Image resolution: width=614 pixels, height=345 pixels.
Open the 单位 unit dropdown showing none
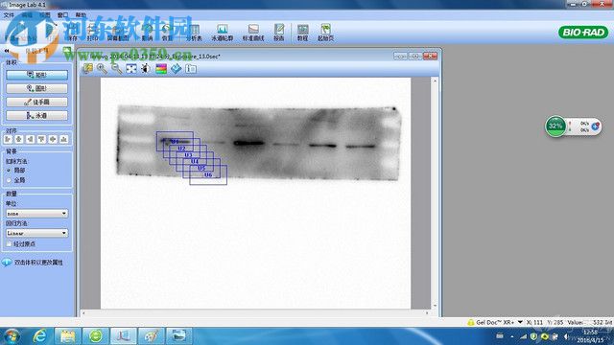36,214
